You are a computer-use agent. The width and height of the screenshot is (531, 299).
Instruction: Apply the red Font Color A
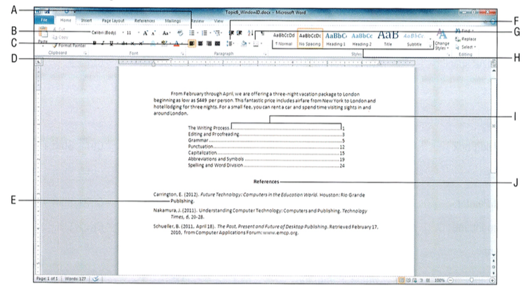(x=176, y=44)
